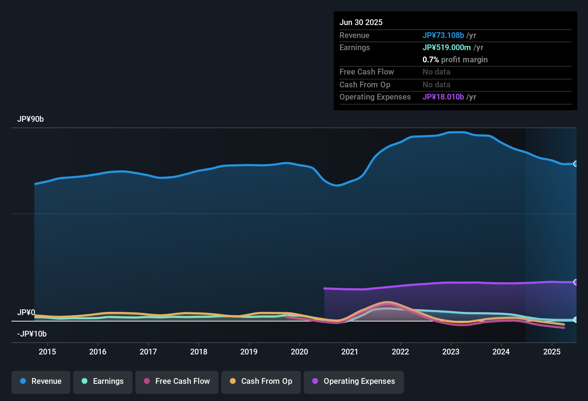Click the purple Operating Expenses dot icon
This screenshot has width=588, height=401.
(315, 382)
